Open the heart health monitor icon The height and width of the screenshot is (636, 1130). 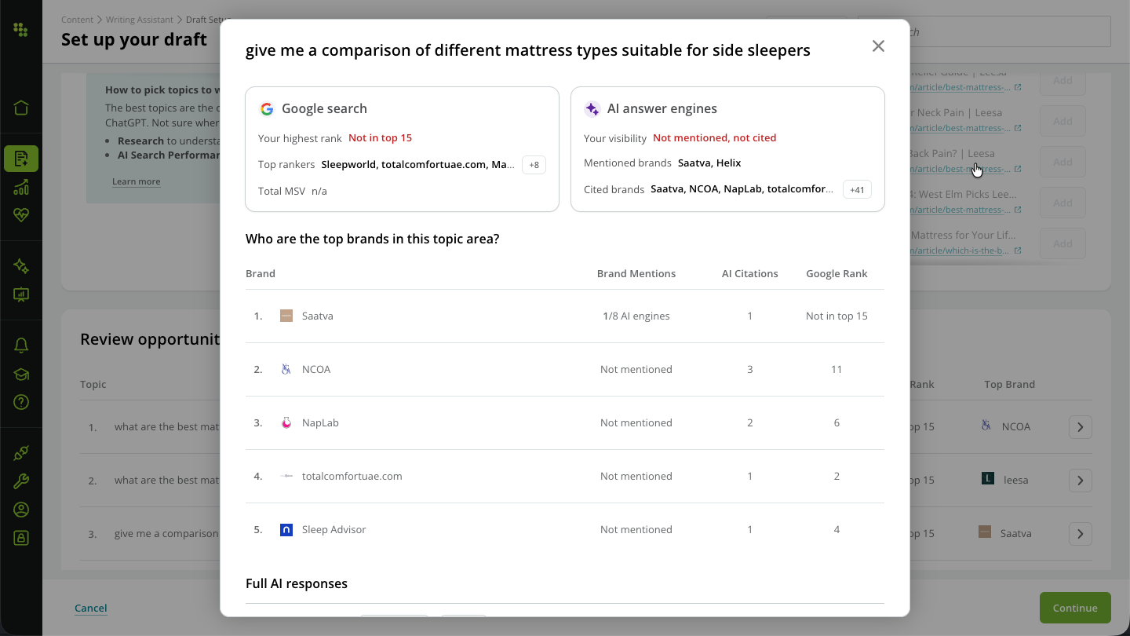(21, 215)
